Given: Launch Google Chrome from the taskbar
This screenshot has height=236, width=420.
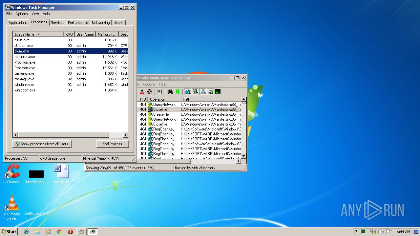Looking at the screenshot, I should click(59, 232).
